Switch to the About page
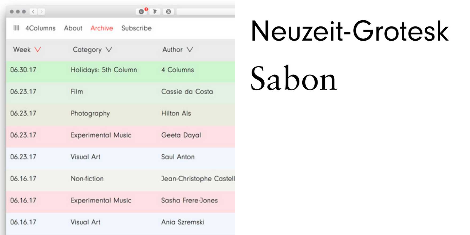The height and width of the screenshot is (235, 470). [x=73, y=28]
